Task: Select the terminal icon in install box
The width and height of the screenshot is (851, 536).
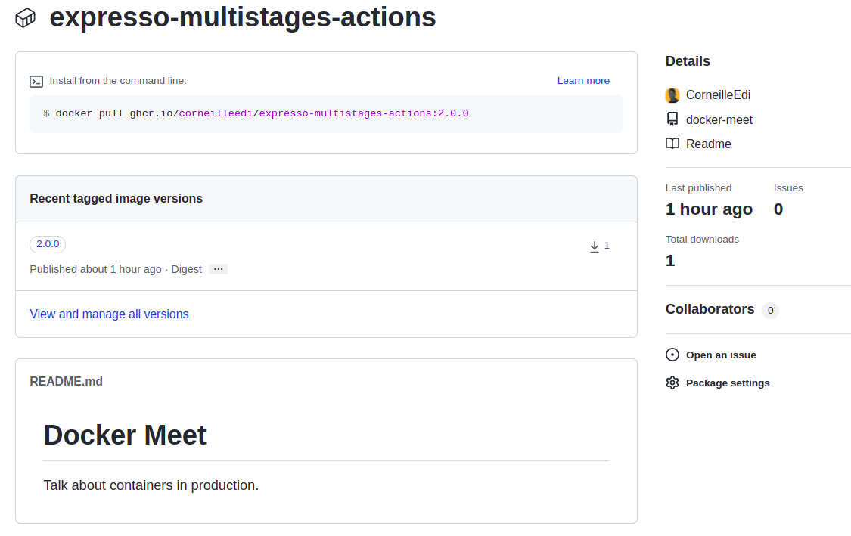Action: point(36,81)
